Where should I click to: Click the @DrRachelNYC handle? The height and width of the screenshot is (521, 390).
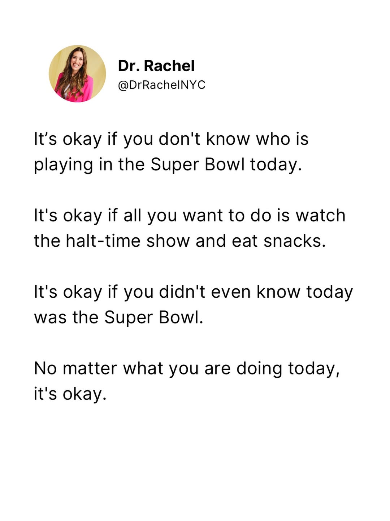pos(162,85)
